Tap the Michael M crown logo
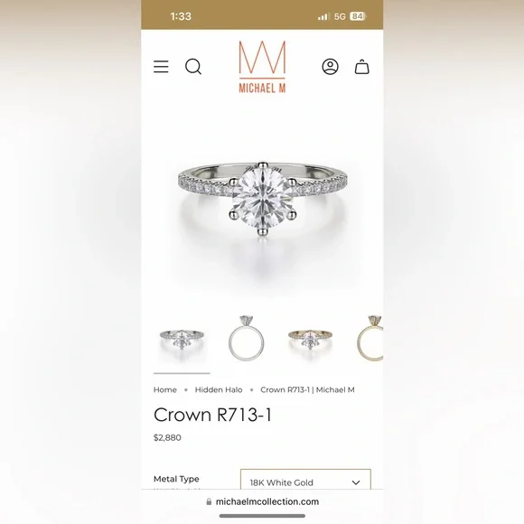Image resolution: width=524 pixels, height=524 pixels. point(262,67)
